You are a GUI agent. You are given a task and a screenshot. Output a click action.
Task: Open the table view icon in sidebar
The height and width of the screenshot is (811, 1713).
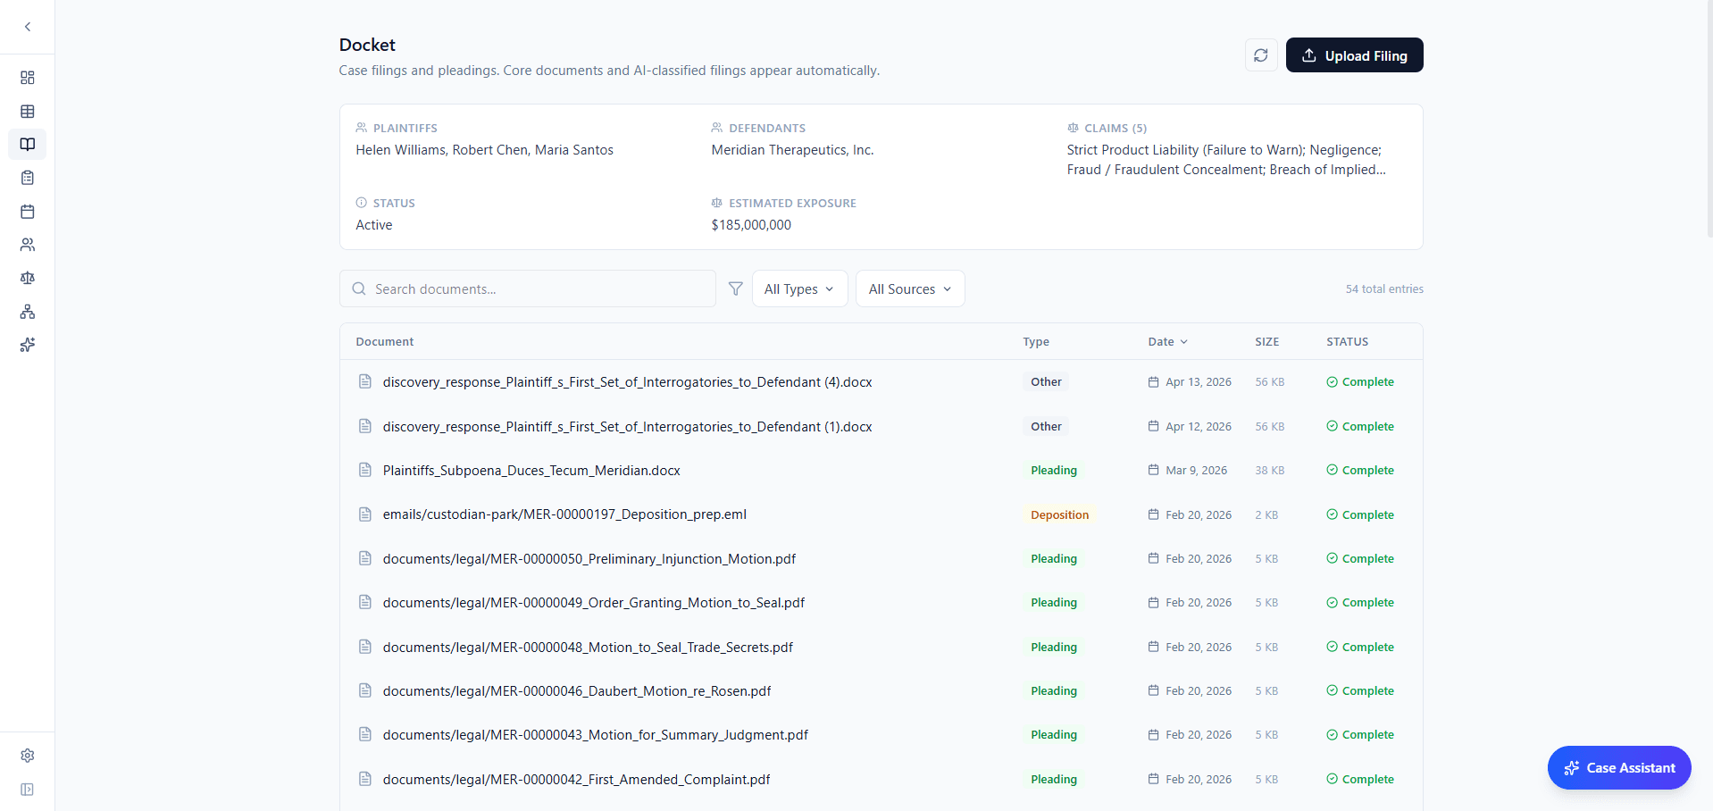pyautogui.click(x=28, y=112)
